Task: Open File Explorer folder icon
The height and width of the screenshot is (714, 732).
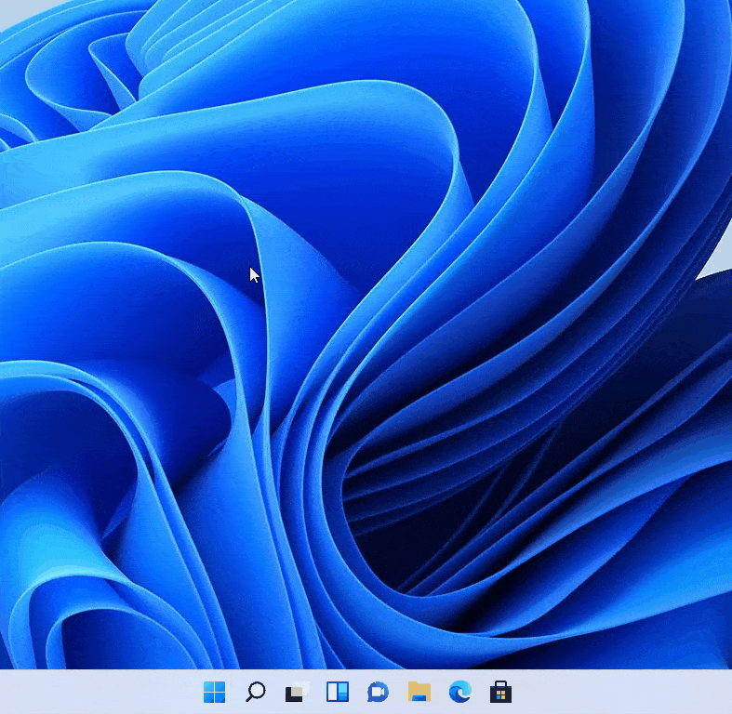Action: click(419, 691)
